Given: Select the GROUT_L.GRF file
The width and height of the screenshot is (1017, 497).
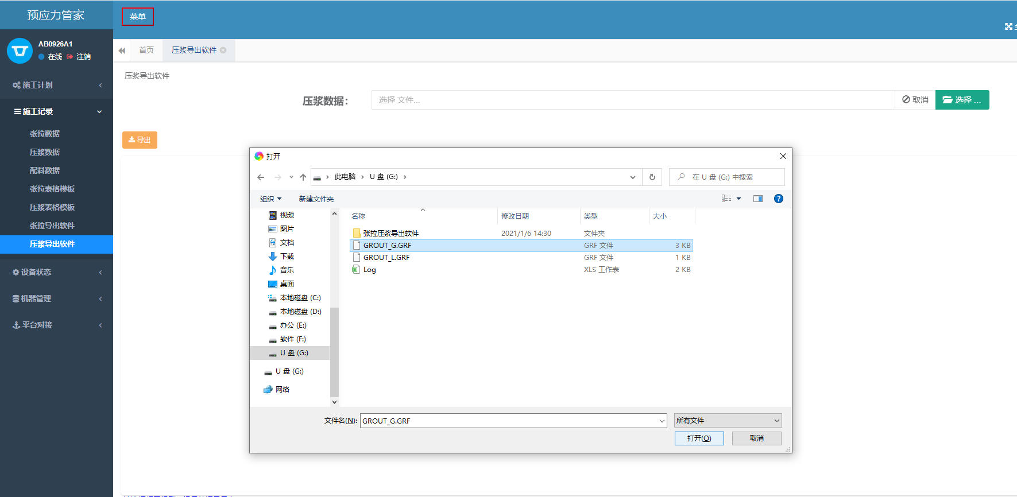Looking at the screenshot, I should [386, 258].
